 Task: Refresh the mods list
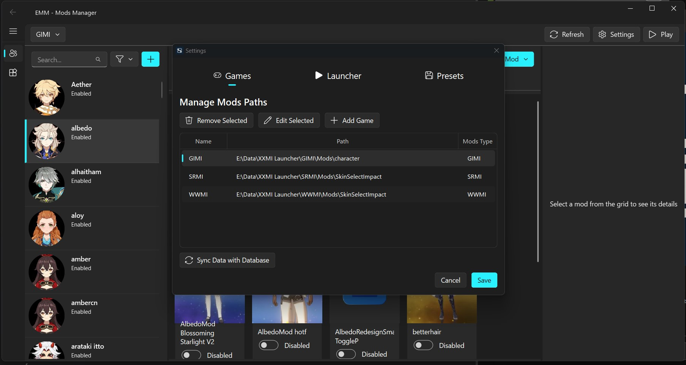tap(567, 34)
